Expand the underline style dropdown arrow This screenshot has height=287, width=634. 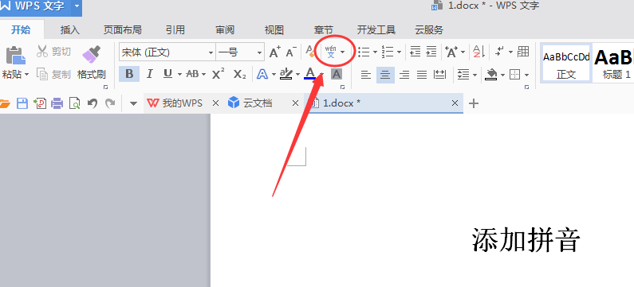tap(179, 75)
